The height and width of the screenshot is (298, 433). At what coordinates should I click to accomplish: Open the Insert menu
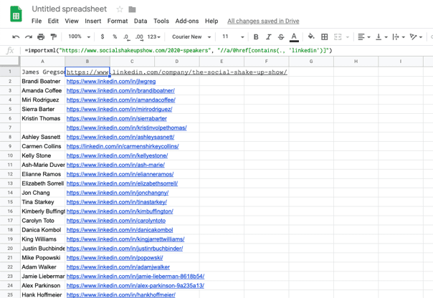92,21
